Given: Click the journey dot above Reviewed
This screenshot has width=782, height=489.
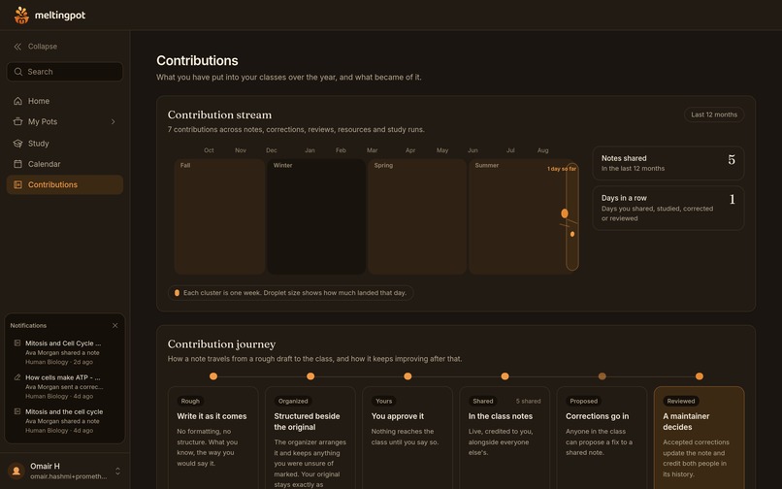Looking at the screenshot, I should pos(700,376).
